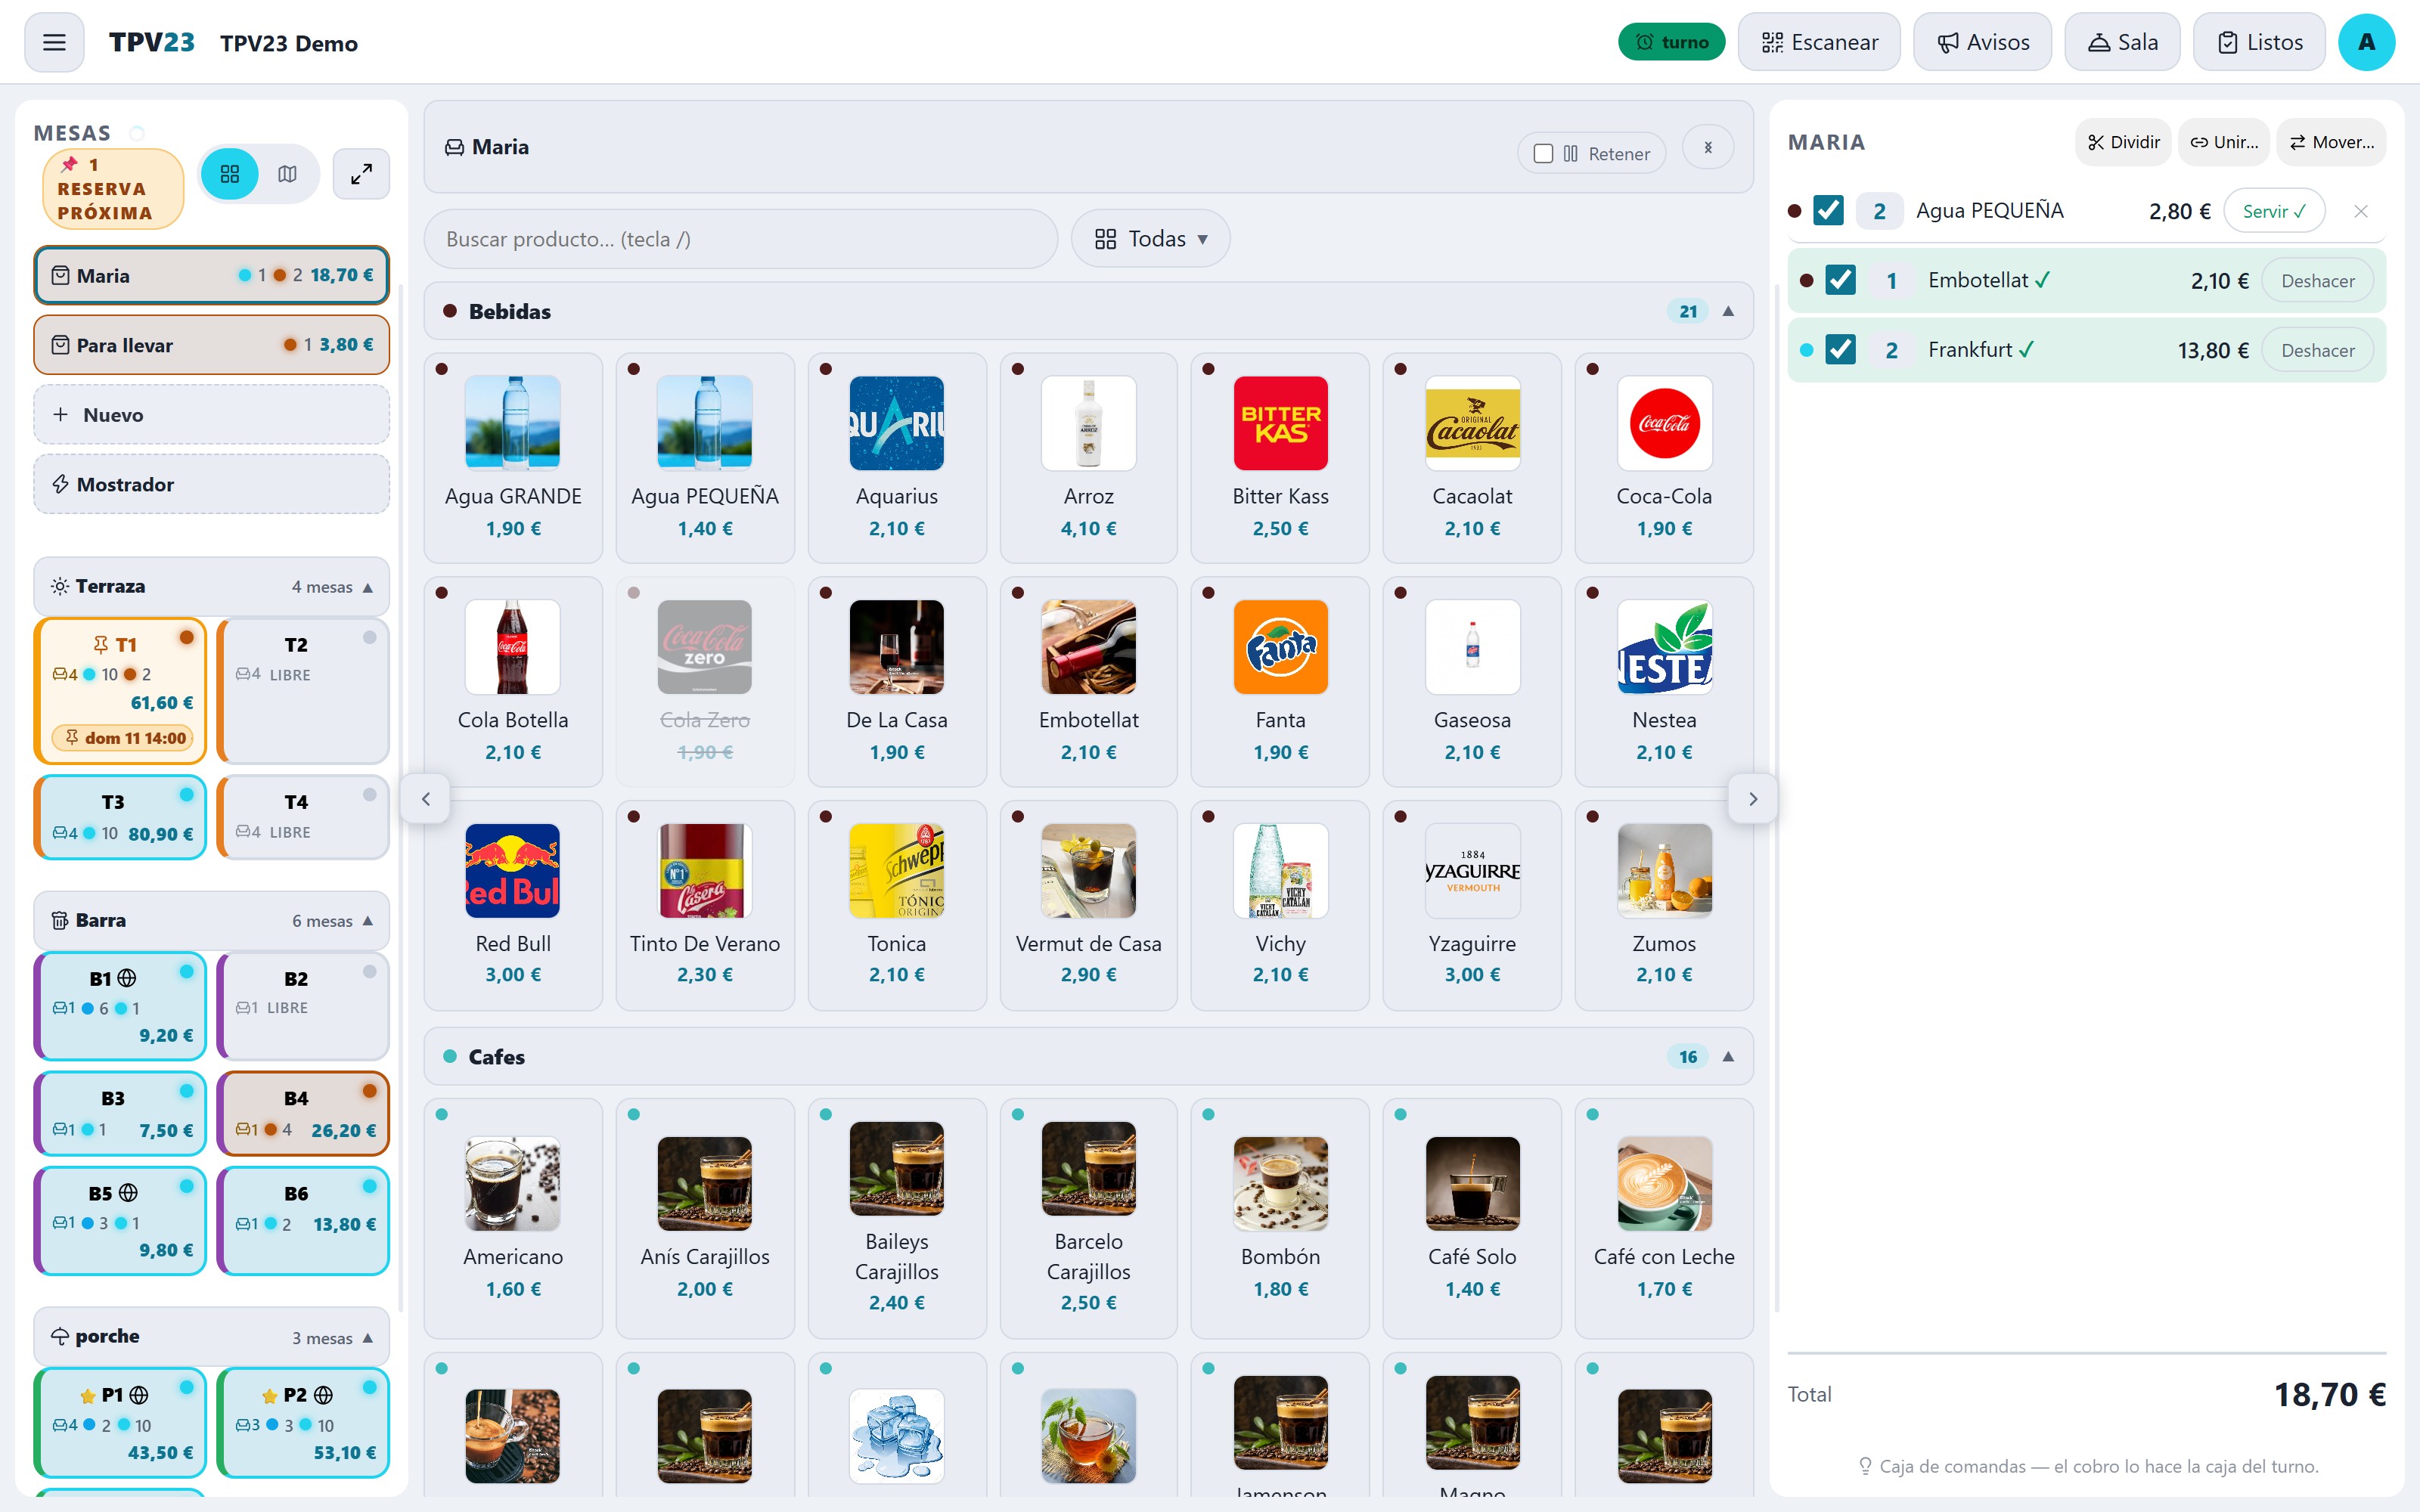This screenshot has width=2420, height=1512.
Task: Open the Sala view
Action: (x=2122, y=42)
